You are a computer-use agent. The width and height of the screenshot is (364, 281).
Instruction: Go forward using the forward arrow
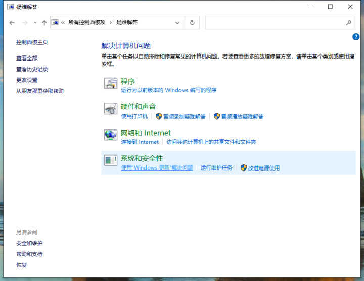pyautogui.click(x=25, y=23)
